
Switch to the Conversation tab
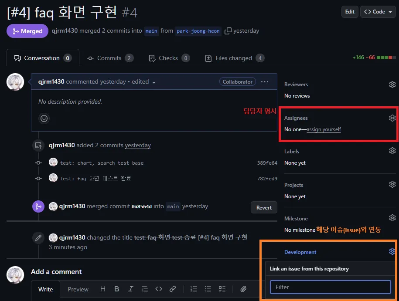pos(43,58)
